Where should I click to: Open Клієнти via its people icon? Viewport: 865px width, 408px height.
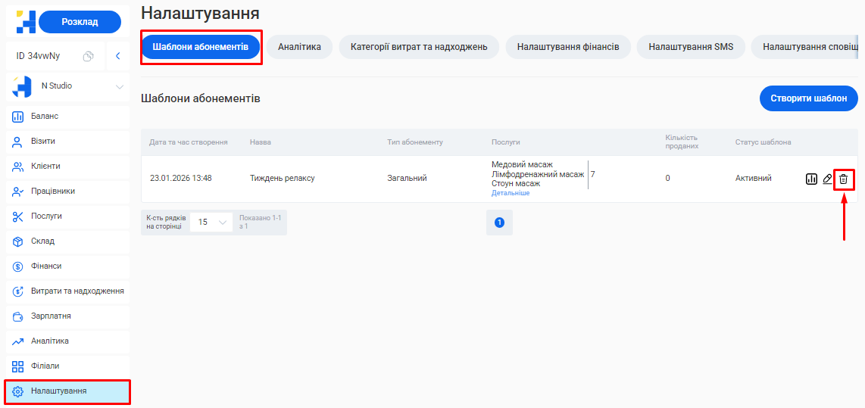click(x=17, y=167)
